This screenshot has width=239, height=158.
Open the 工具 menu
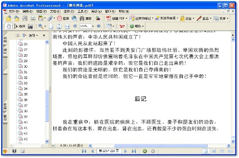click(82, 11)
